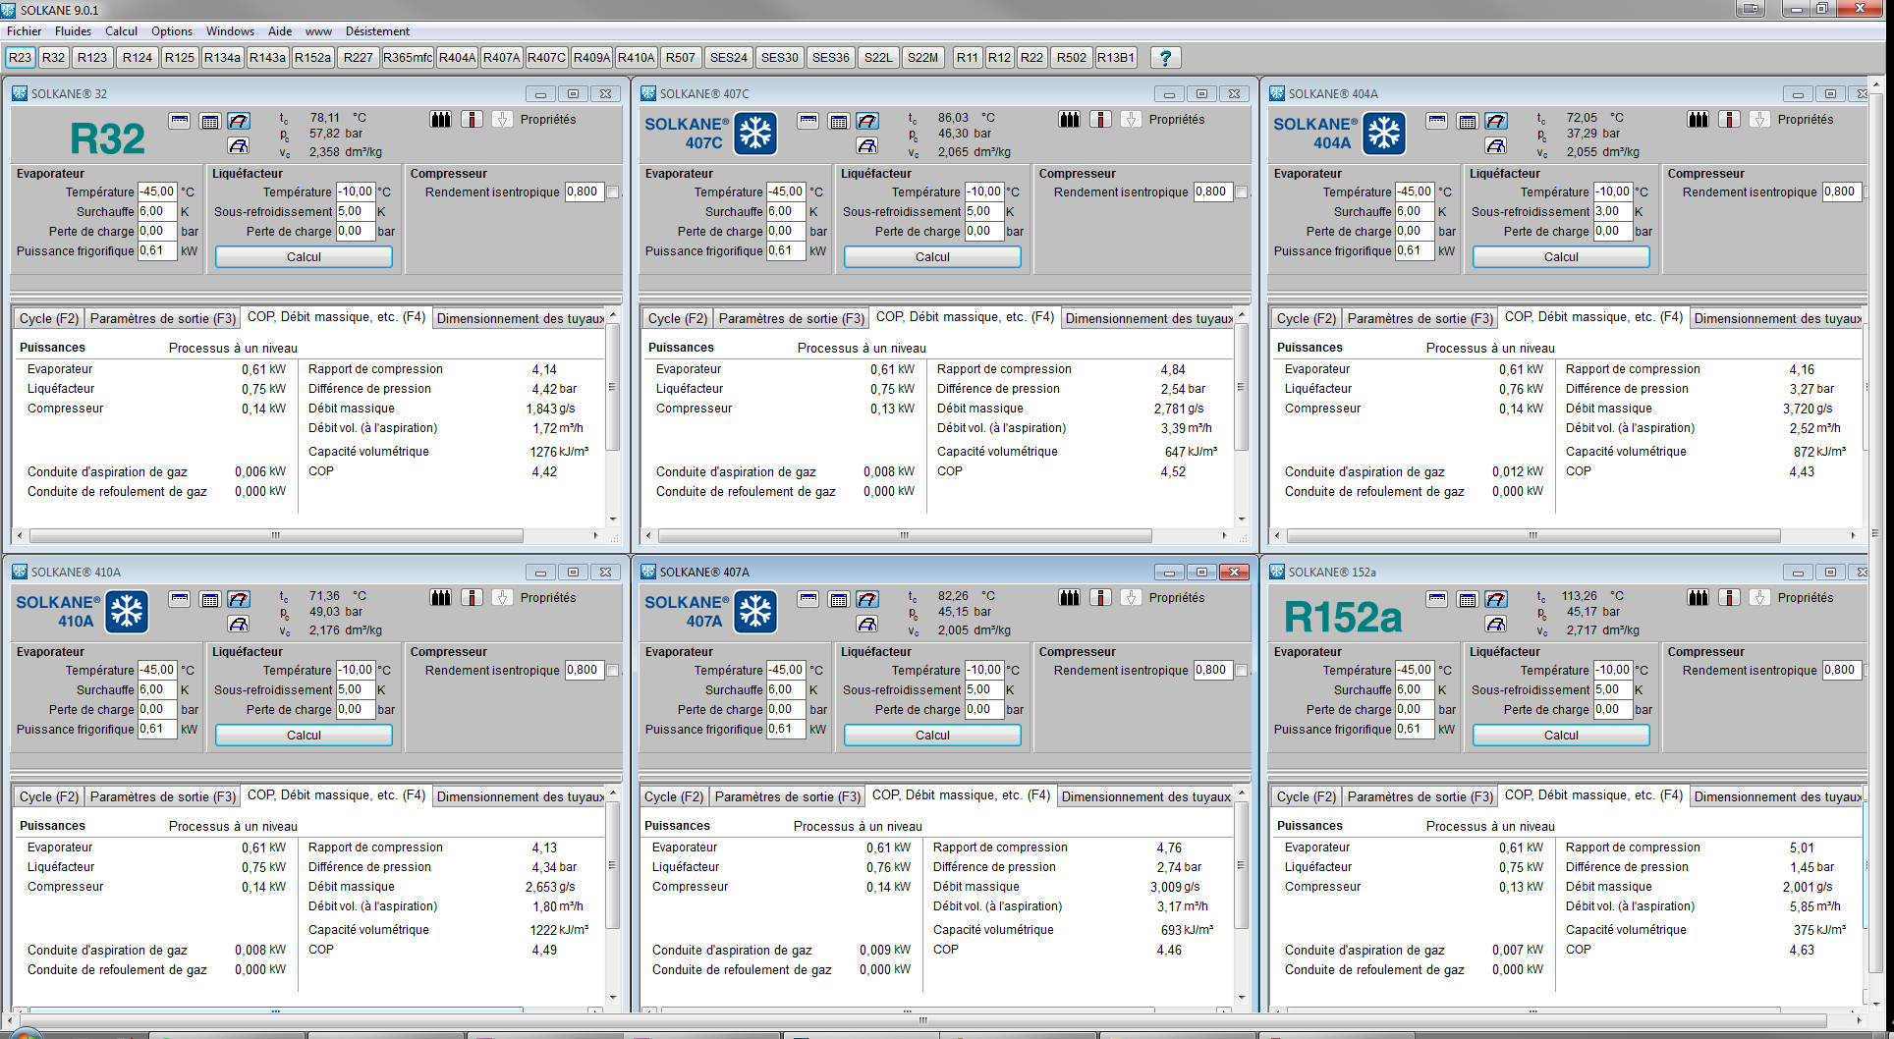
Task: Select SES36 refrigerant toolbar button
Action: (x=830, y=58)
